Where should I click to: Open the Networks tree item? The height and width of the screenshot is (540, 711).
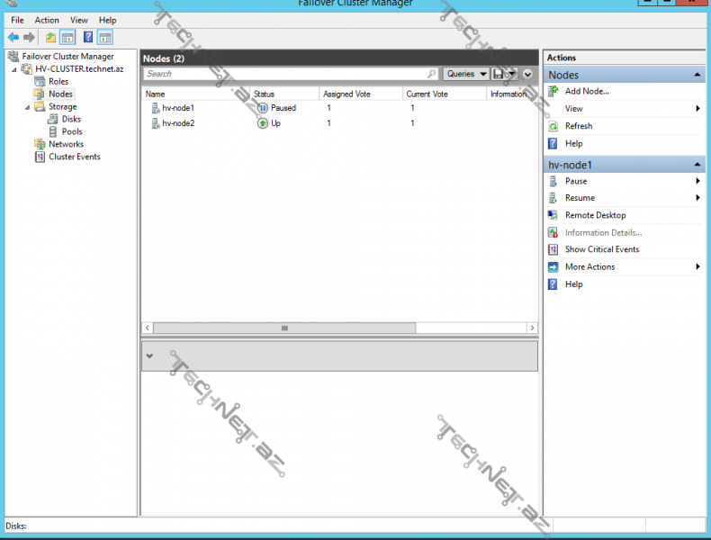coord(66,144)
